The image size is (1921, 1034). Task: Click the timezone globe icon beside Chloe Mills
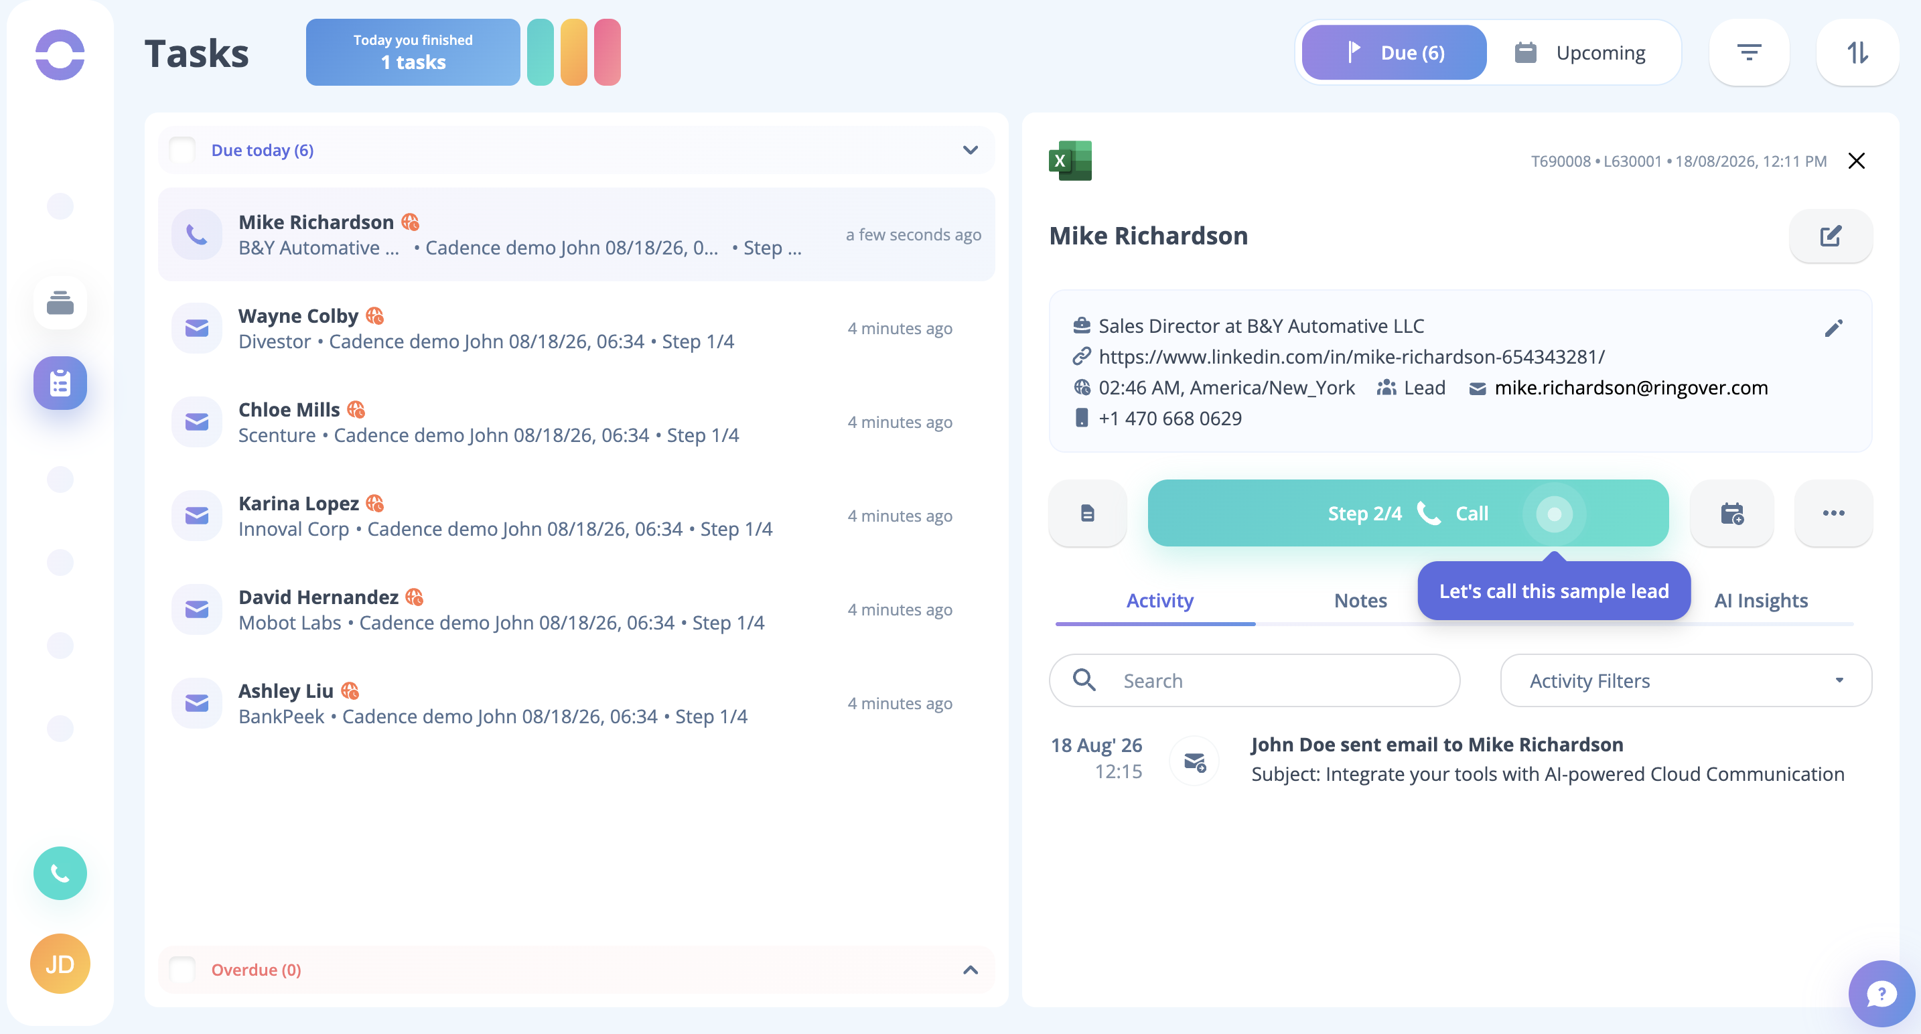pyautogui.click(x=356, y=410)
